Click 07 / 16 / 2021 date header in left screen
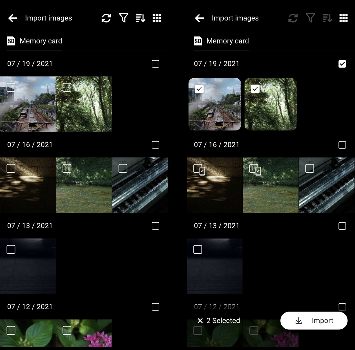355x350 pixels. pyautogui.click(x=30, y=145)
